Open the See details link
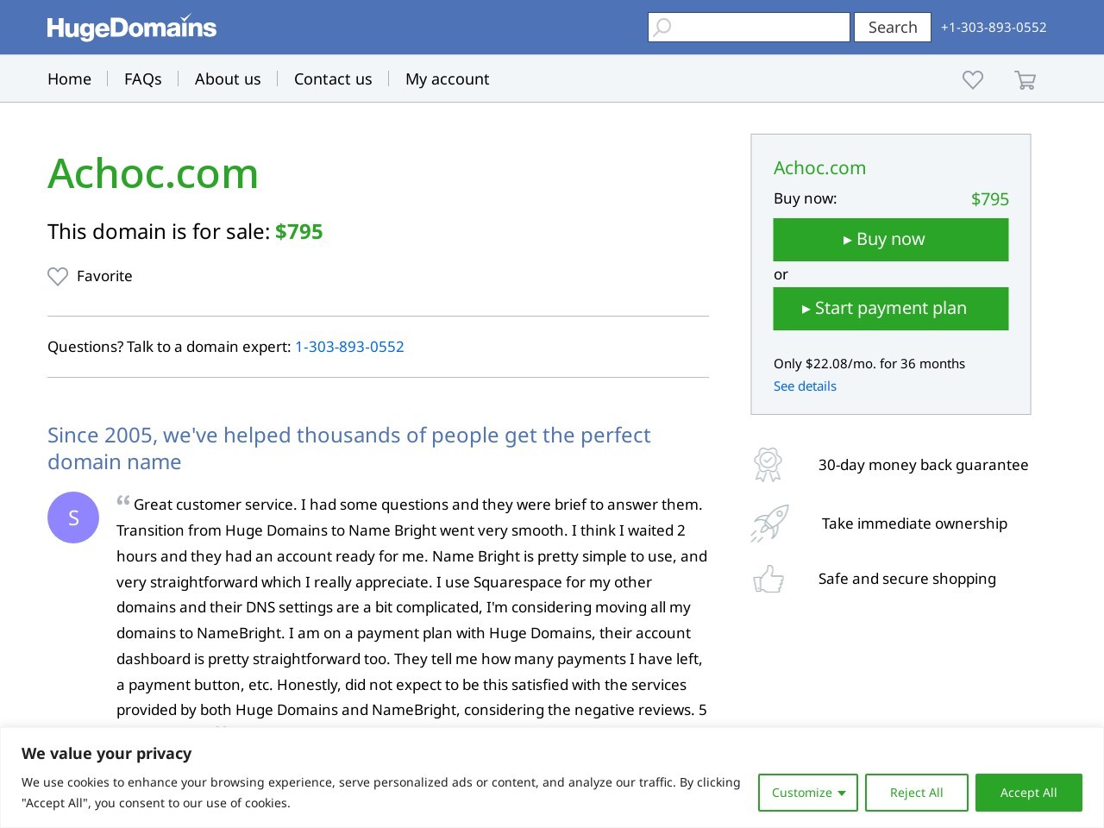Image resolution: width=1104 pixels, height=828 pixels. (805, 386)
